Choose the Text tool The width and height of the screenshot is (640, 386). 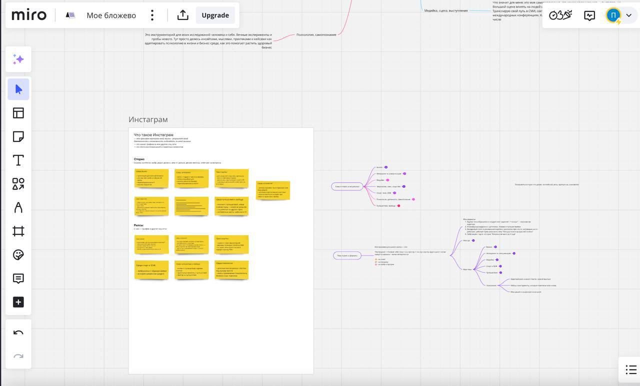pos(18,160)
